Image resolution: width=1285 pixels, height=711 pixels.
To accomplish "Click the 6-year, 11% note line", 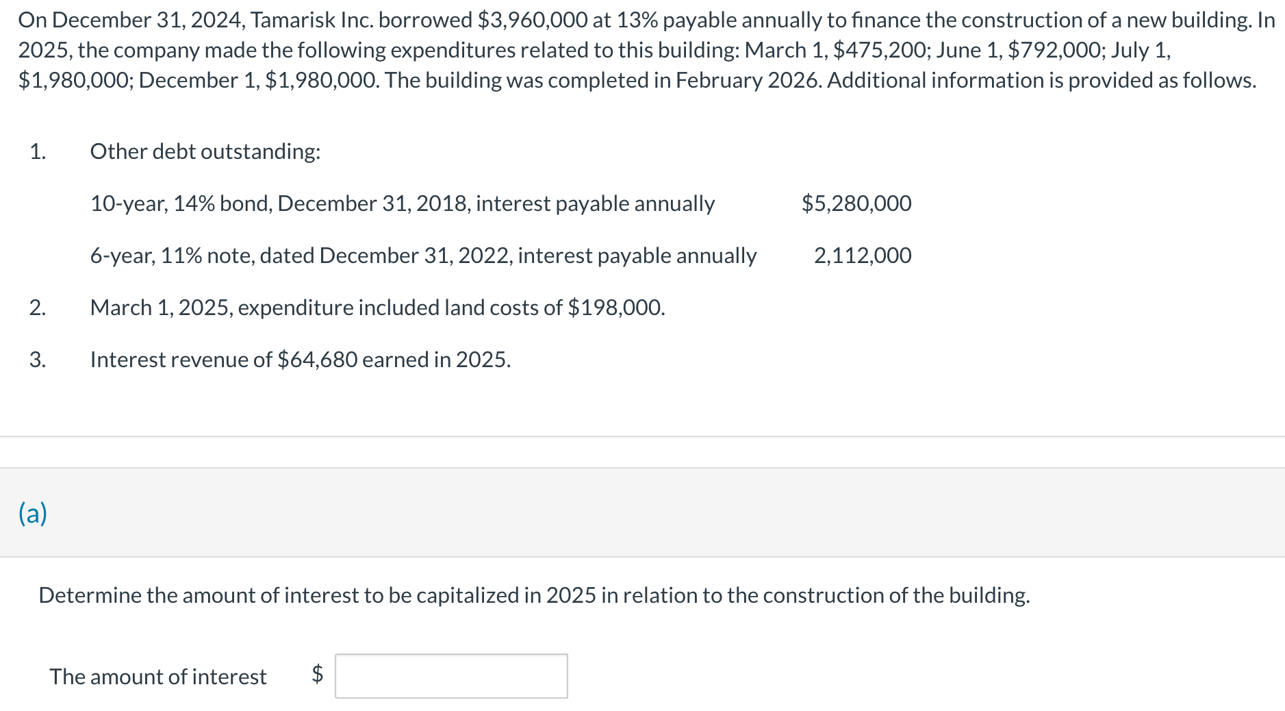I will click(x=423, y=255).
